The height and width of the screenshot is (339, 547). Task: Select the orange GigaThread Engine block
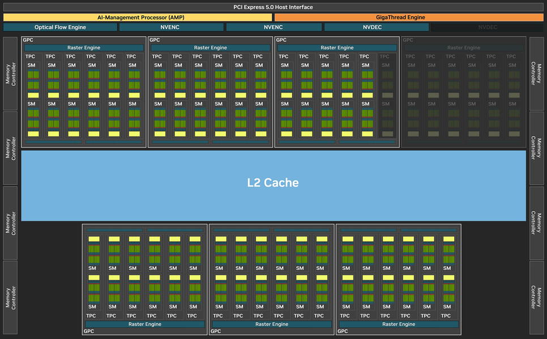(x=409, y=18)
